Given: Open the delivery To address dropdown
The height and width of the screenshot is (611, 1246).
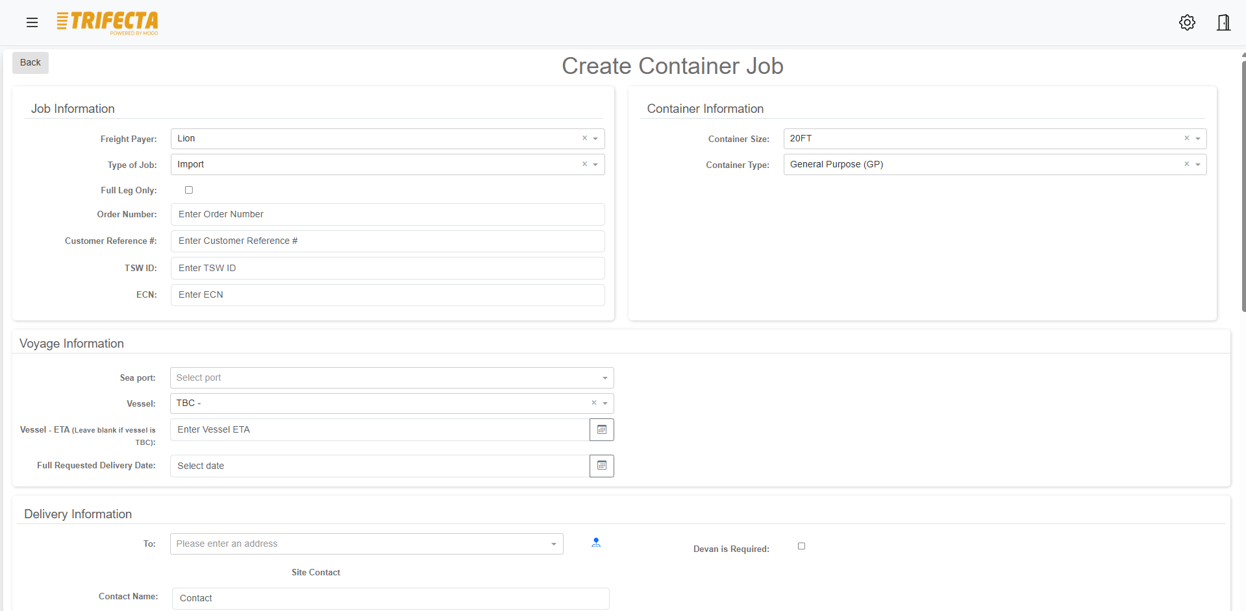Looking at the screenshot, I should pos(366,544).
